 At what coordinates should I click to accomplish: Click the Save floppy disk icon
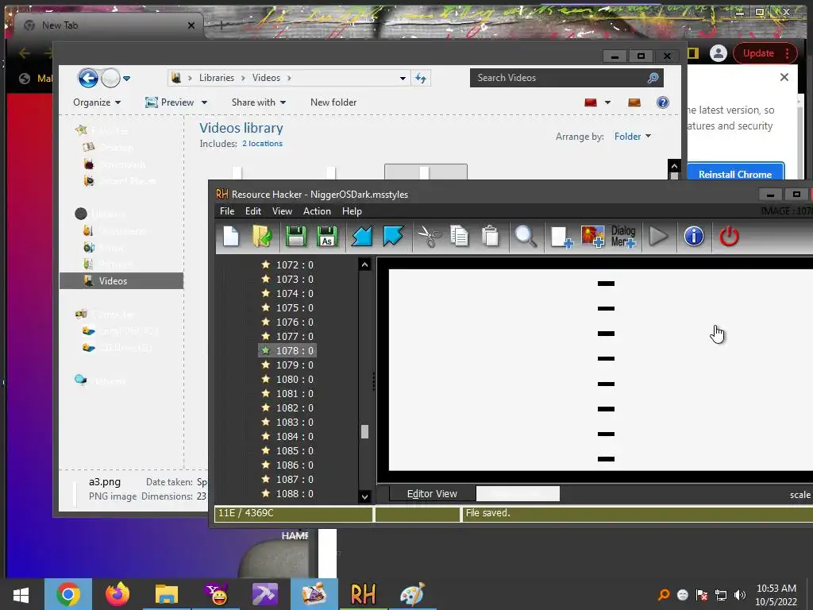[x=295, y=237]
